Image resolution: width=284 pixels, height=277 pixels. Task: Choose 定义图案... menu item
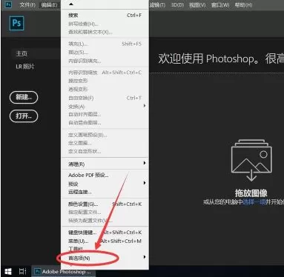[x=105, y=143]
